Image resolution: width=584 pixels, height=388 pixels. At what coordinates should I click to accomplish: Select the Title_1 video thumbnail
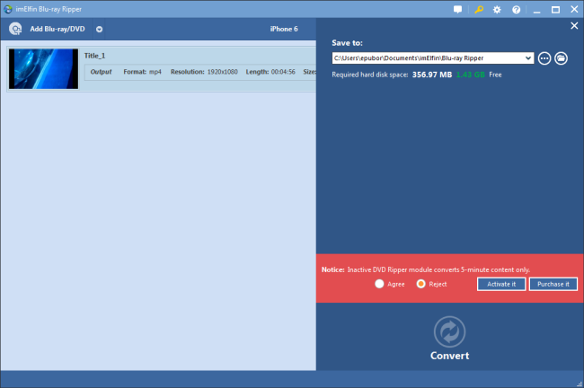click(44, 69)
